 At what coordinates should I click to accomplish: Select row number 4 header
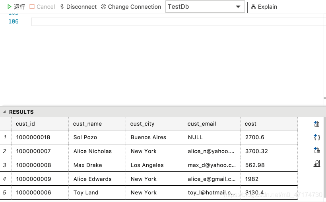(6, 179)
